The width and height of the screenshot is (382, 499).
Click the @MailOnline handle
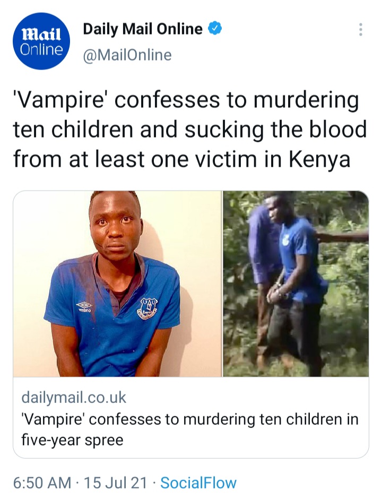[x=127, y=55]
